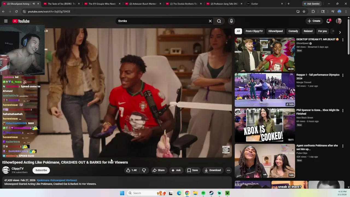This screenshot has height=197, width=350.
Task: Open Steam from taskbar
Action: pyautogui.click(x=211, y=193)
